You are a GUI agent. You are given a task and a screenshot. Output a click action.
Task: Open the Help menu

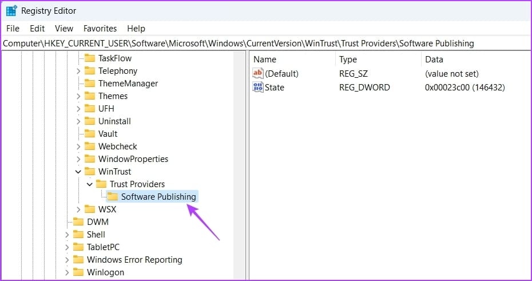pyautogui.click(x=136, y=29)
